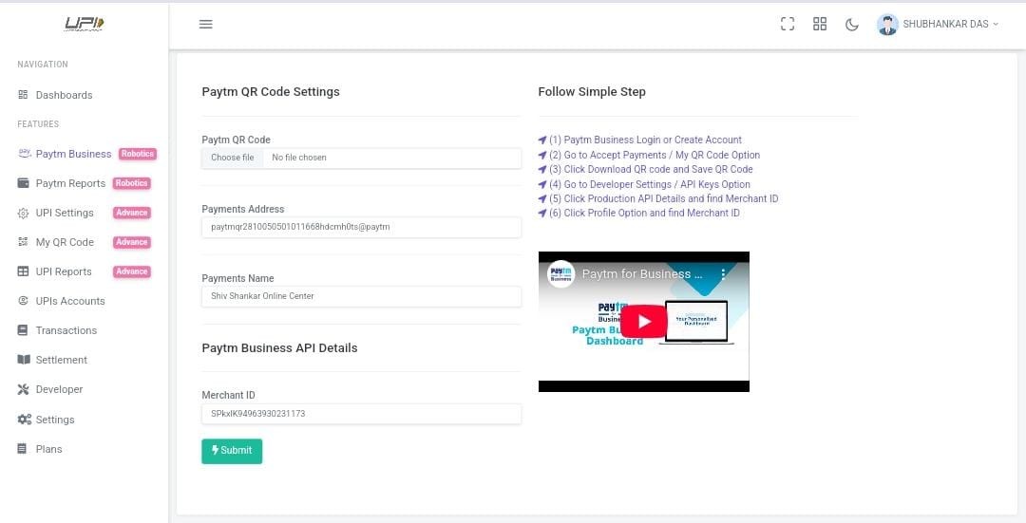Click the arrow icon beside step 1
Image resolution: width=1026 pixels, height=523 pixels.
point(542,140)
